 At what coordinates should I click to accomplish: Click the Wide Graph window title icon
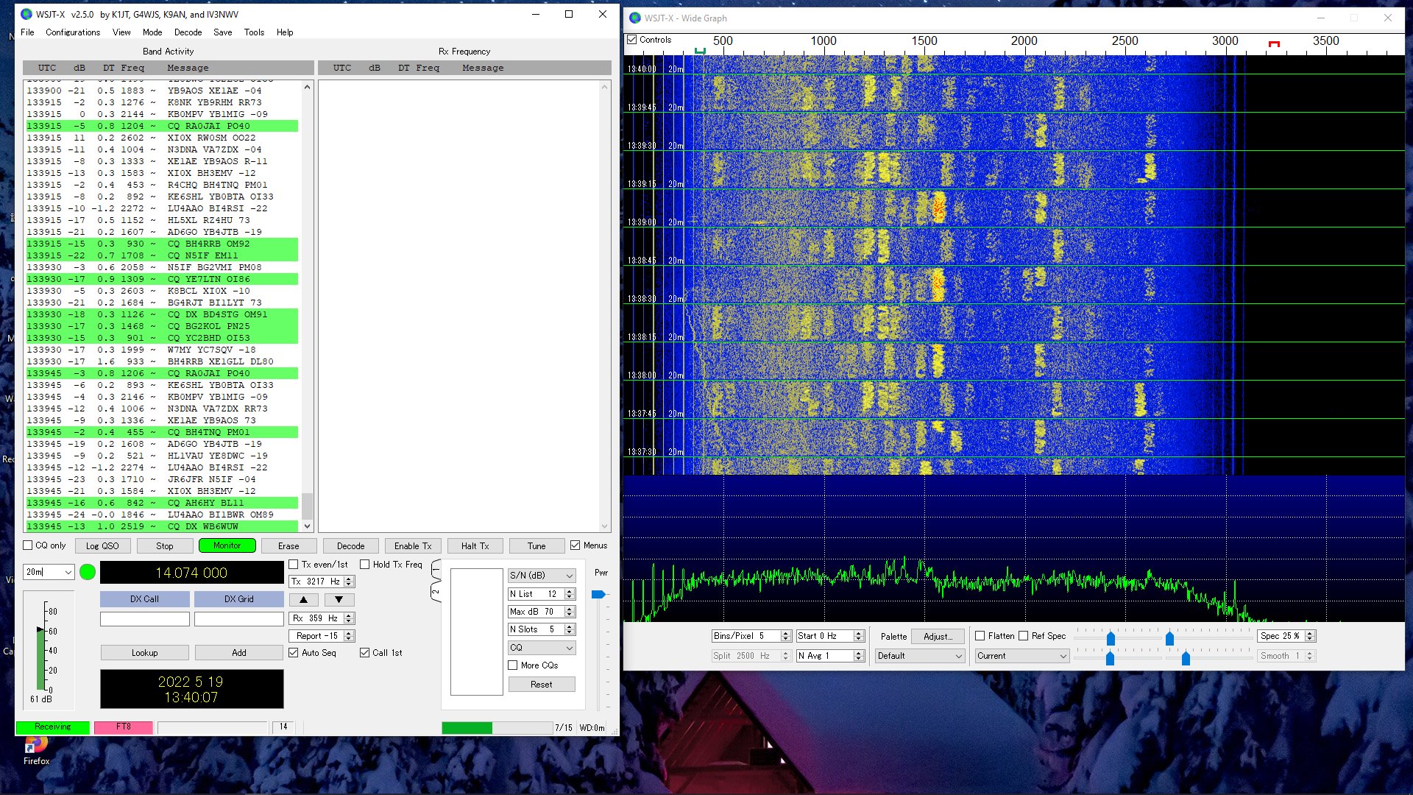635,18
